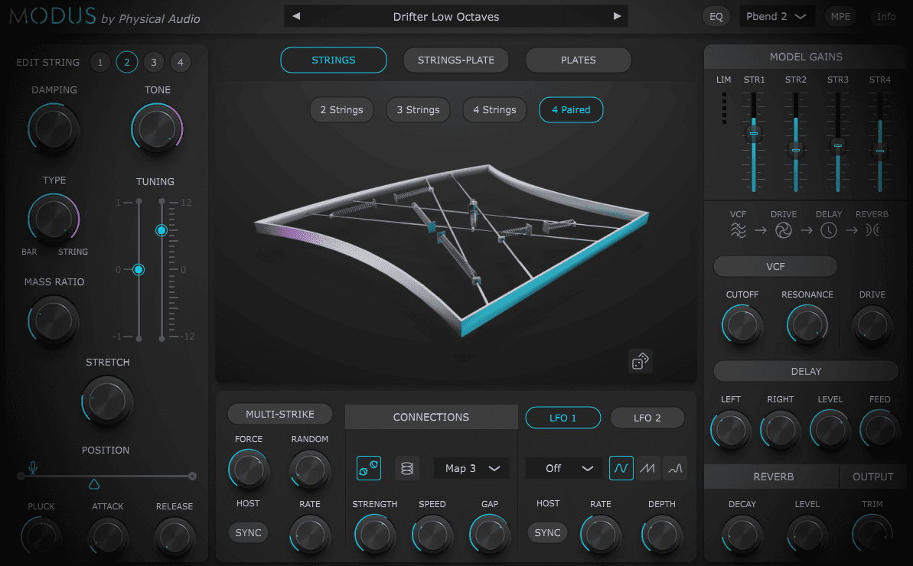
Task: Click the dice randomize icon
Action: [640, 361]
